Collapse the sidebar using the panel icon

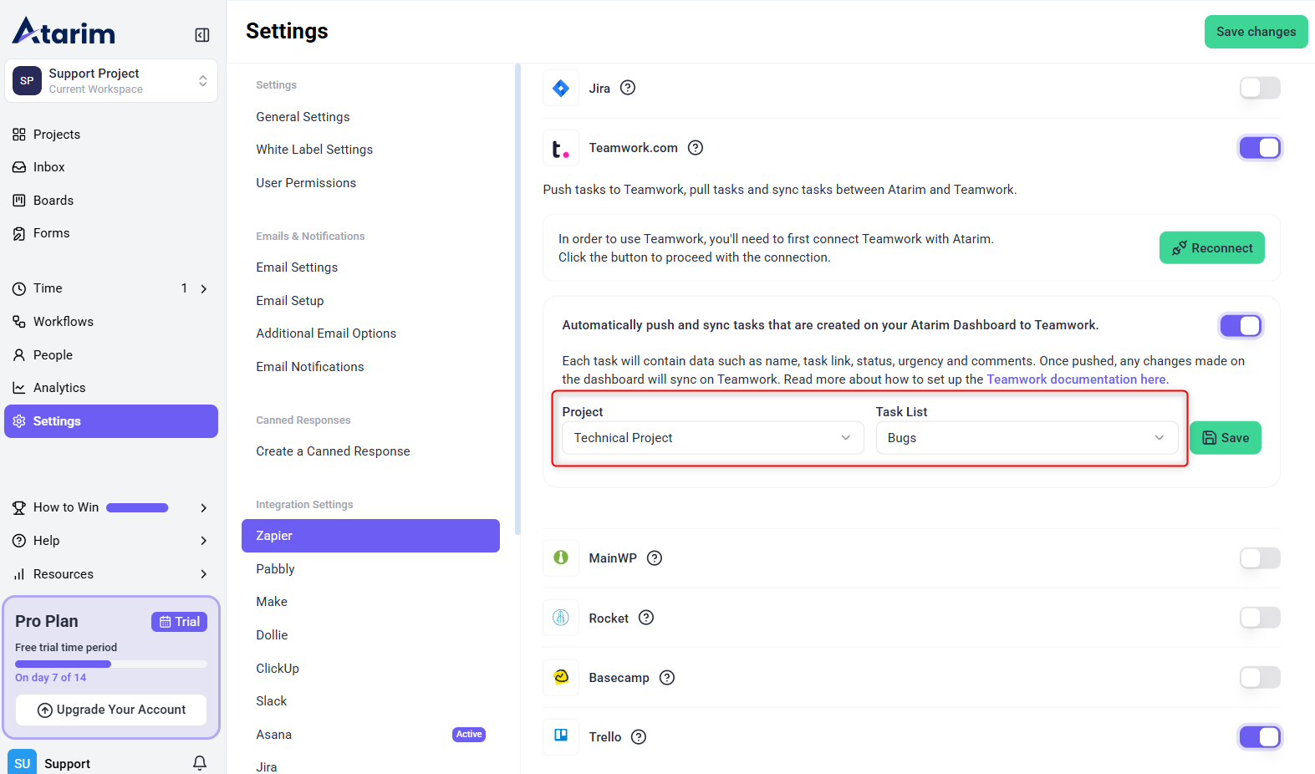[202, 35]
